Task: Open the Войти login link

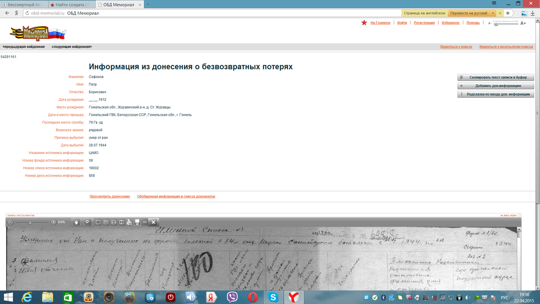Action: click(402, 23)
